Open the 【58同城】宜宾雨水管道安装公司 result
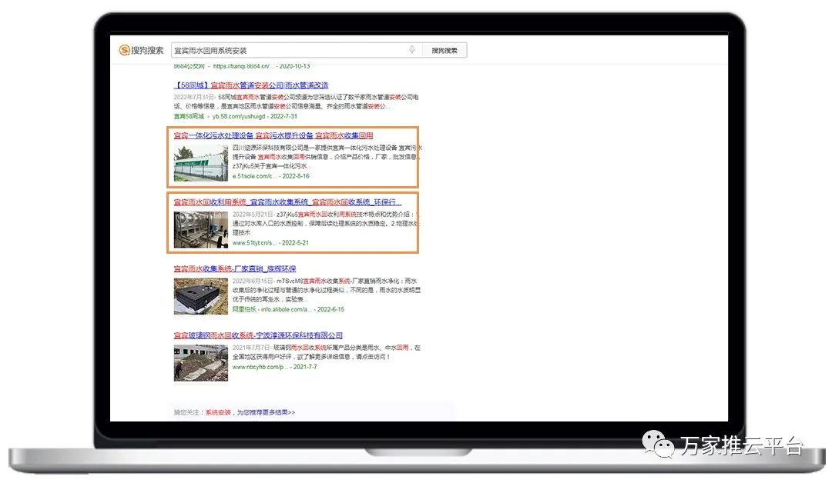Image resolution: width=832 pixels, height=483 pixels. coord(251,85)
